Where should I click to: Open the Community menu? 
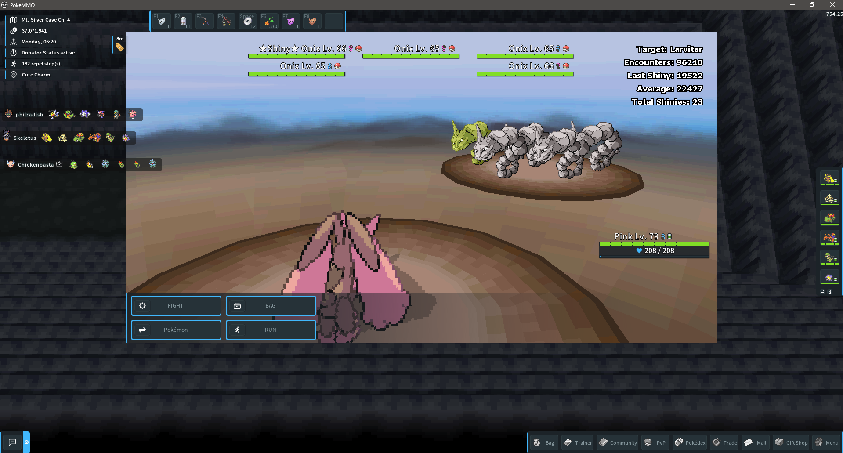click(618, 442)
